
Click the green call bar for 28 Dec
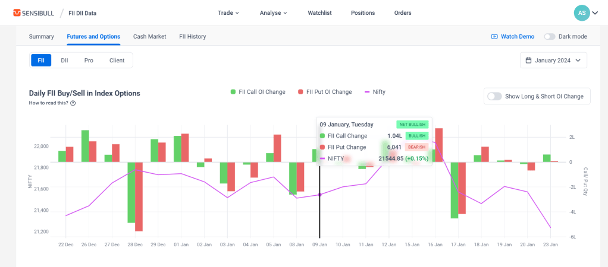[131, 192]
